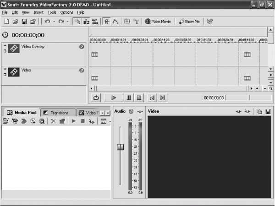
Task: Start playback with the Play button
Action: coord(114,98)
